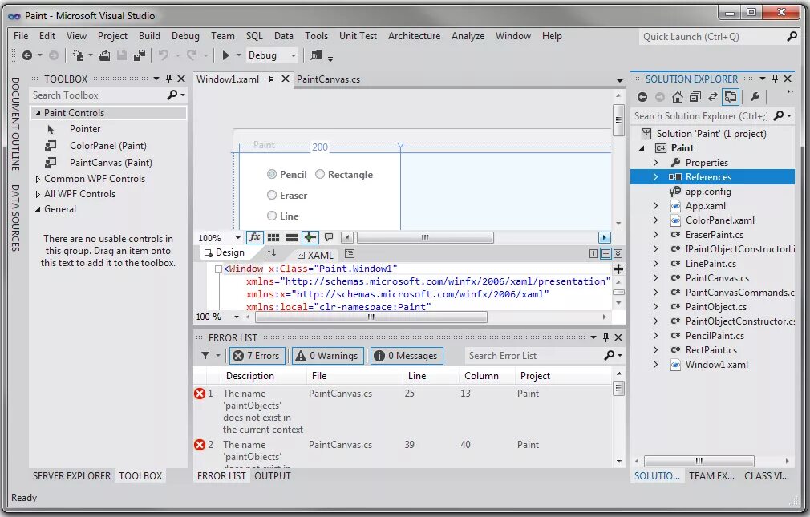Click the Collapse All icon in Solution Explorer
Image resolution: width=810 pixels, height=517 pixels.
(x=695, y=96)
